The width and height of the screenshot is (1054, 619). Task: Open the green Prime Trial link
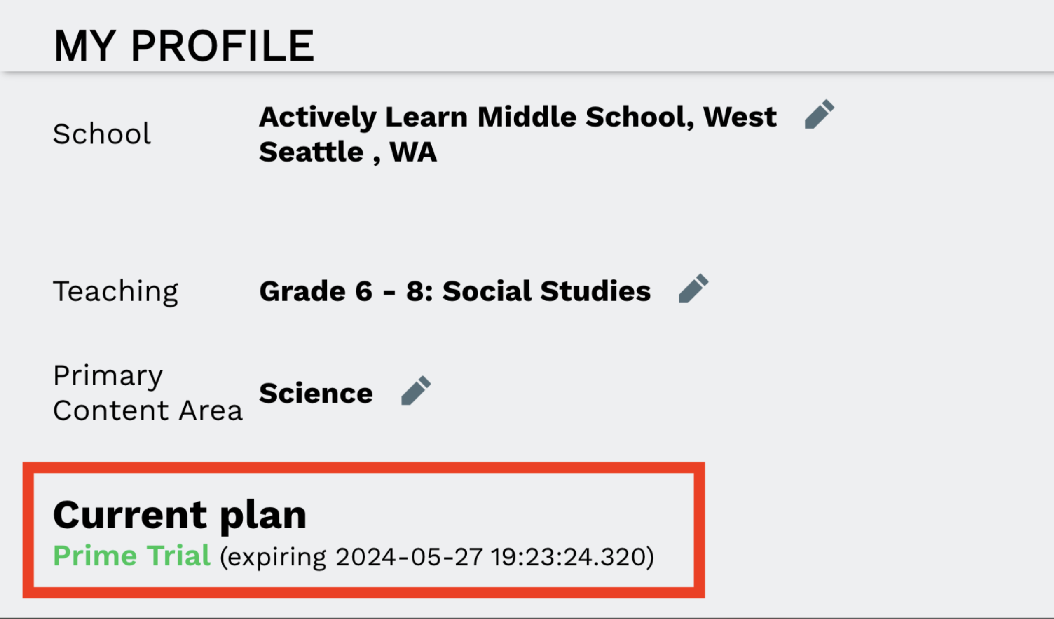132,556
